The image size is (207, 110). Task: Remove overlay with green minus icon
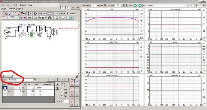pyautogui.click(x=140, y=5)
